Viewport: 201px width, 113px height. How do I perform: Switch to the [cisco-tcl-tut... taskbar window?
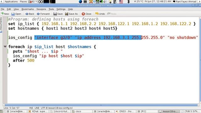point(60,111)
